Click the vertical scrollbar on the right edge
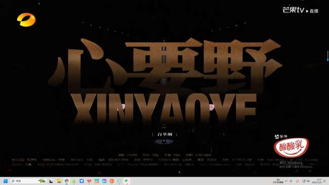329x185 pixels. tap(328, 56)
